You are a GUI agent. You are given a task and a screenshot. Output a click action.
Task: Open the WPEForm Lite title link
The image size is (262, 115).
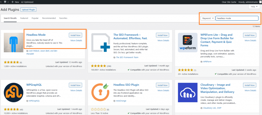pyautogui.click(x=217, y=40)
